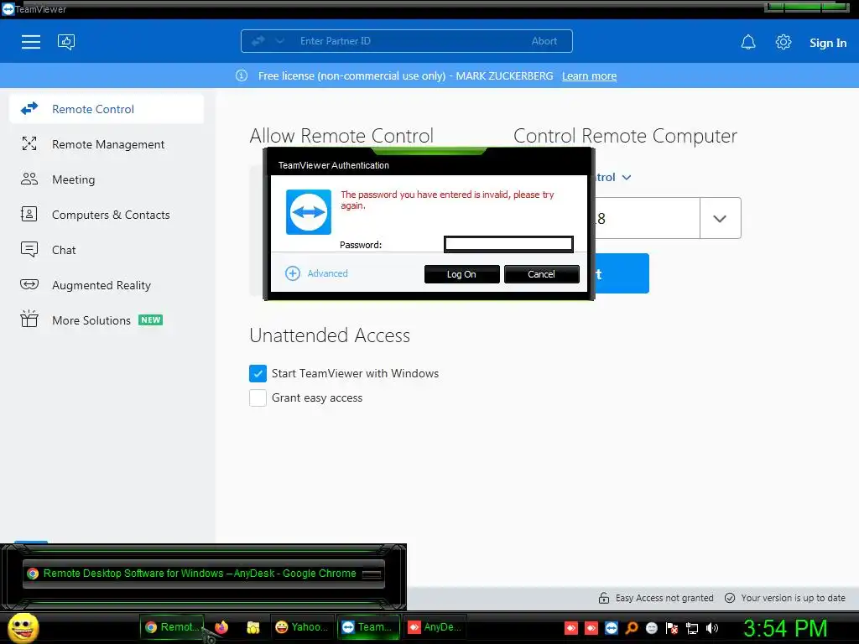This screenshot has height=644, width=859.
Task: Click the magnifier tray icon
Action: pos(632,628)
